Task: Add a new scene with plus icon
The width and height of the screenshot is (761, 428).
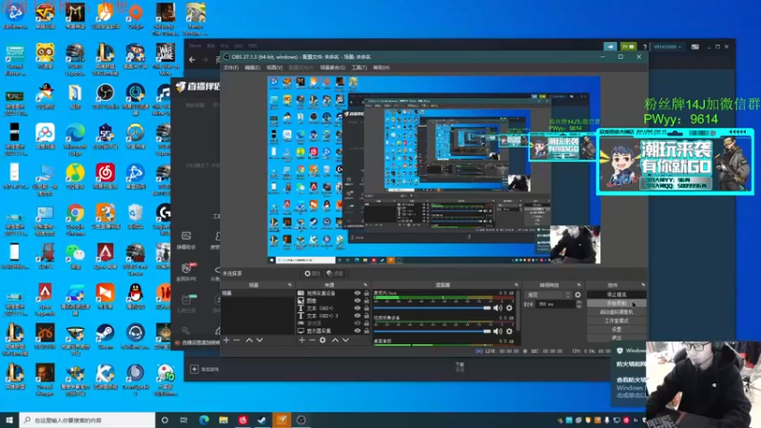Action: (x=226, y=340)
